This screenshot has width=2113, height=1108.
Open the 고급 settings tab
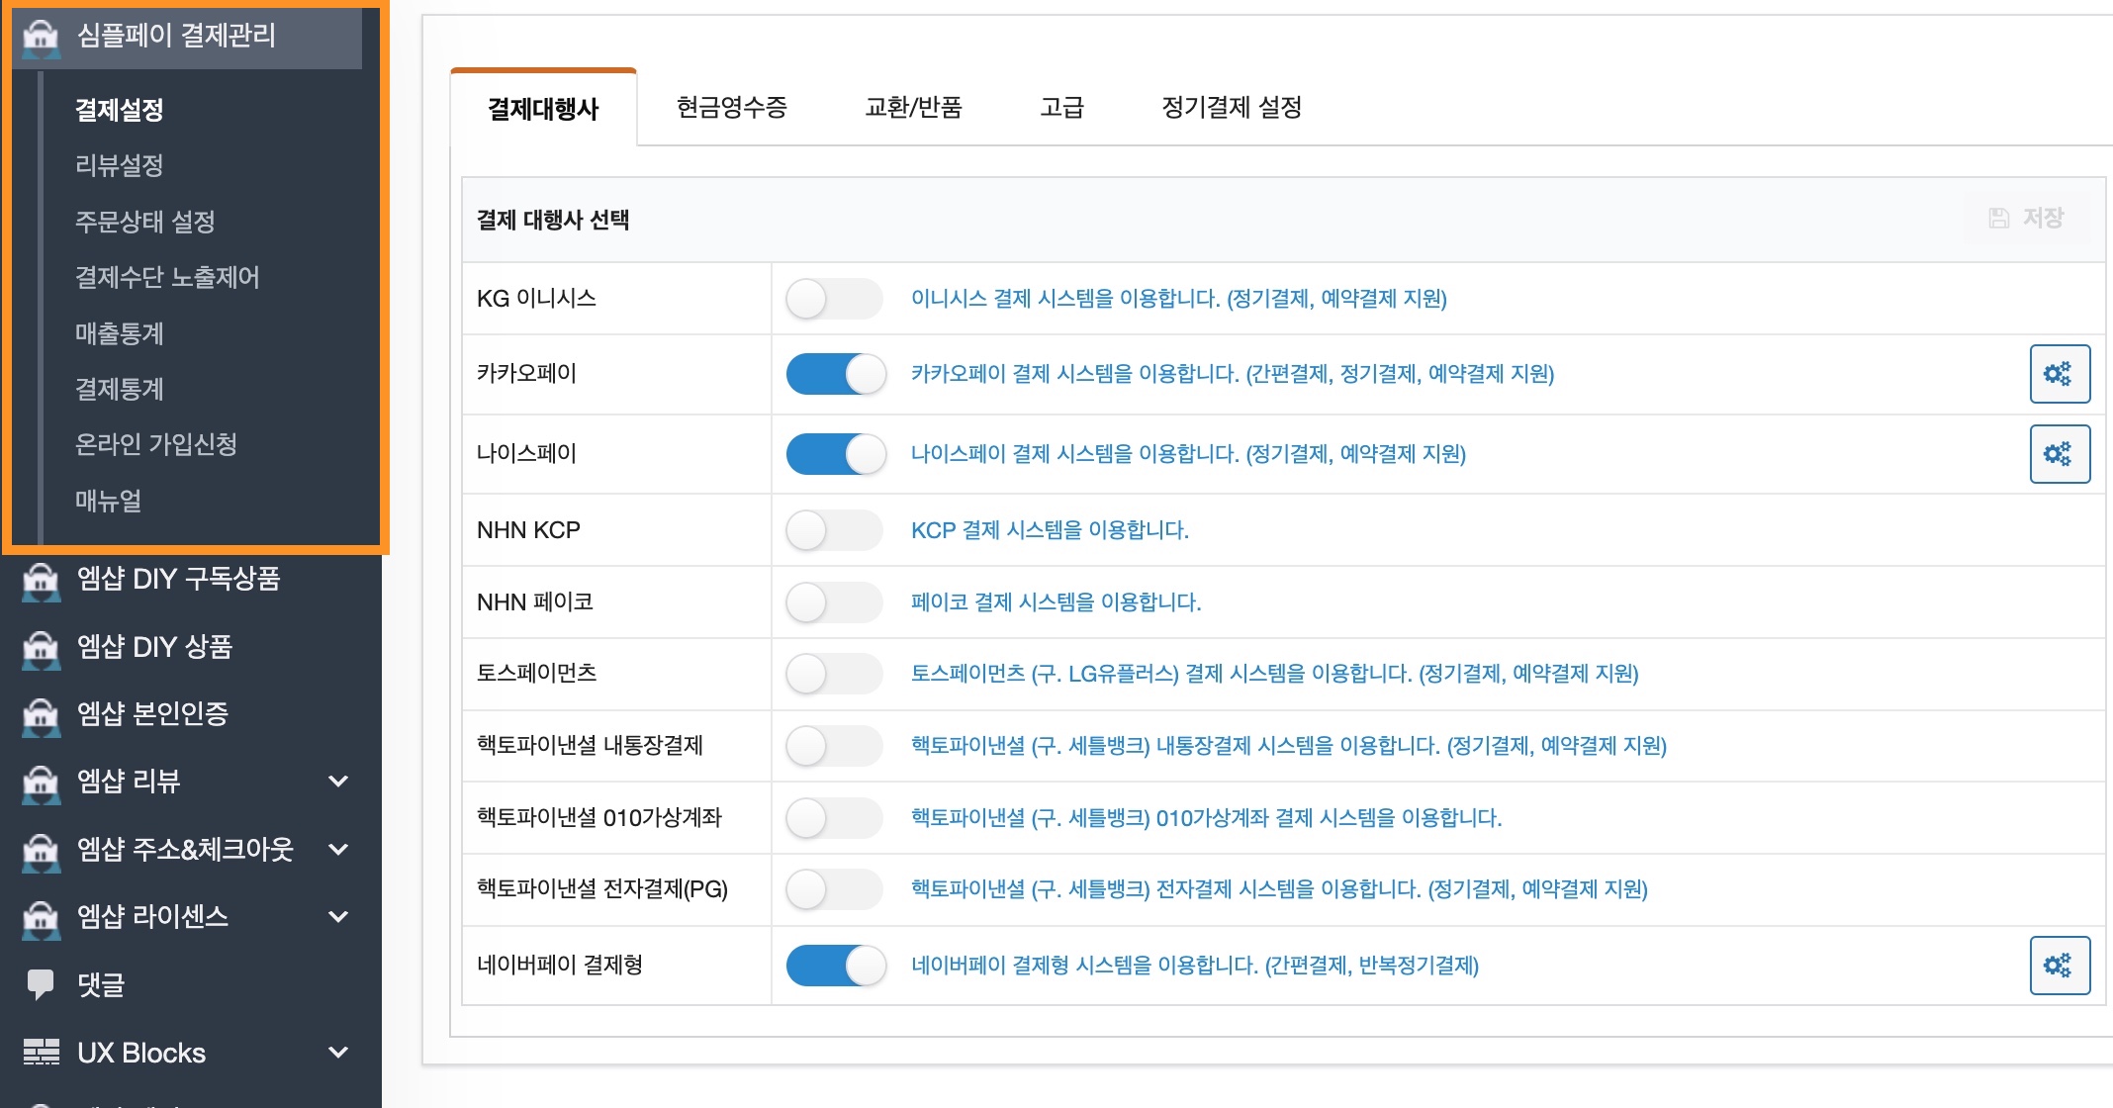pos(1059,109)
